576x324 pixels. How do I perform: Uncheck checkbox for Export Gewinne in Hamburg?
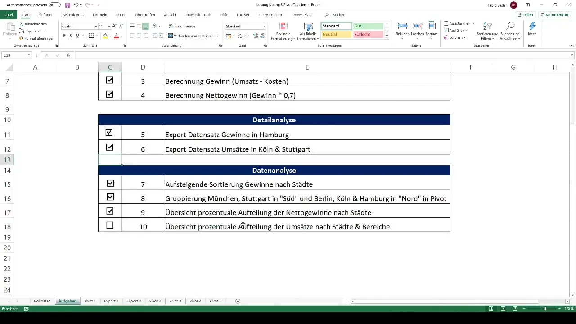109,133
